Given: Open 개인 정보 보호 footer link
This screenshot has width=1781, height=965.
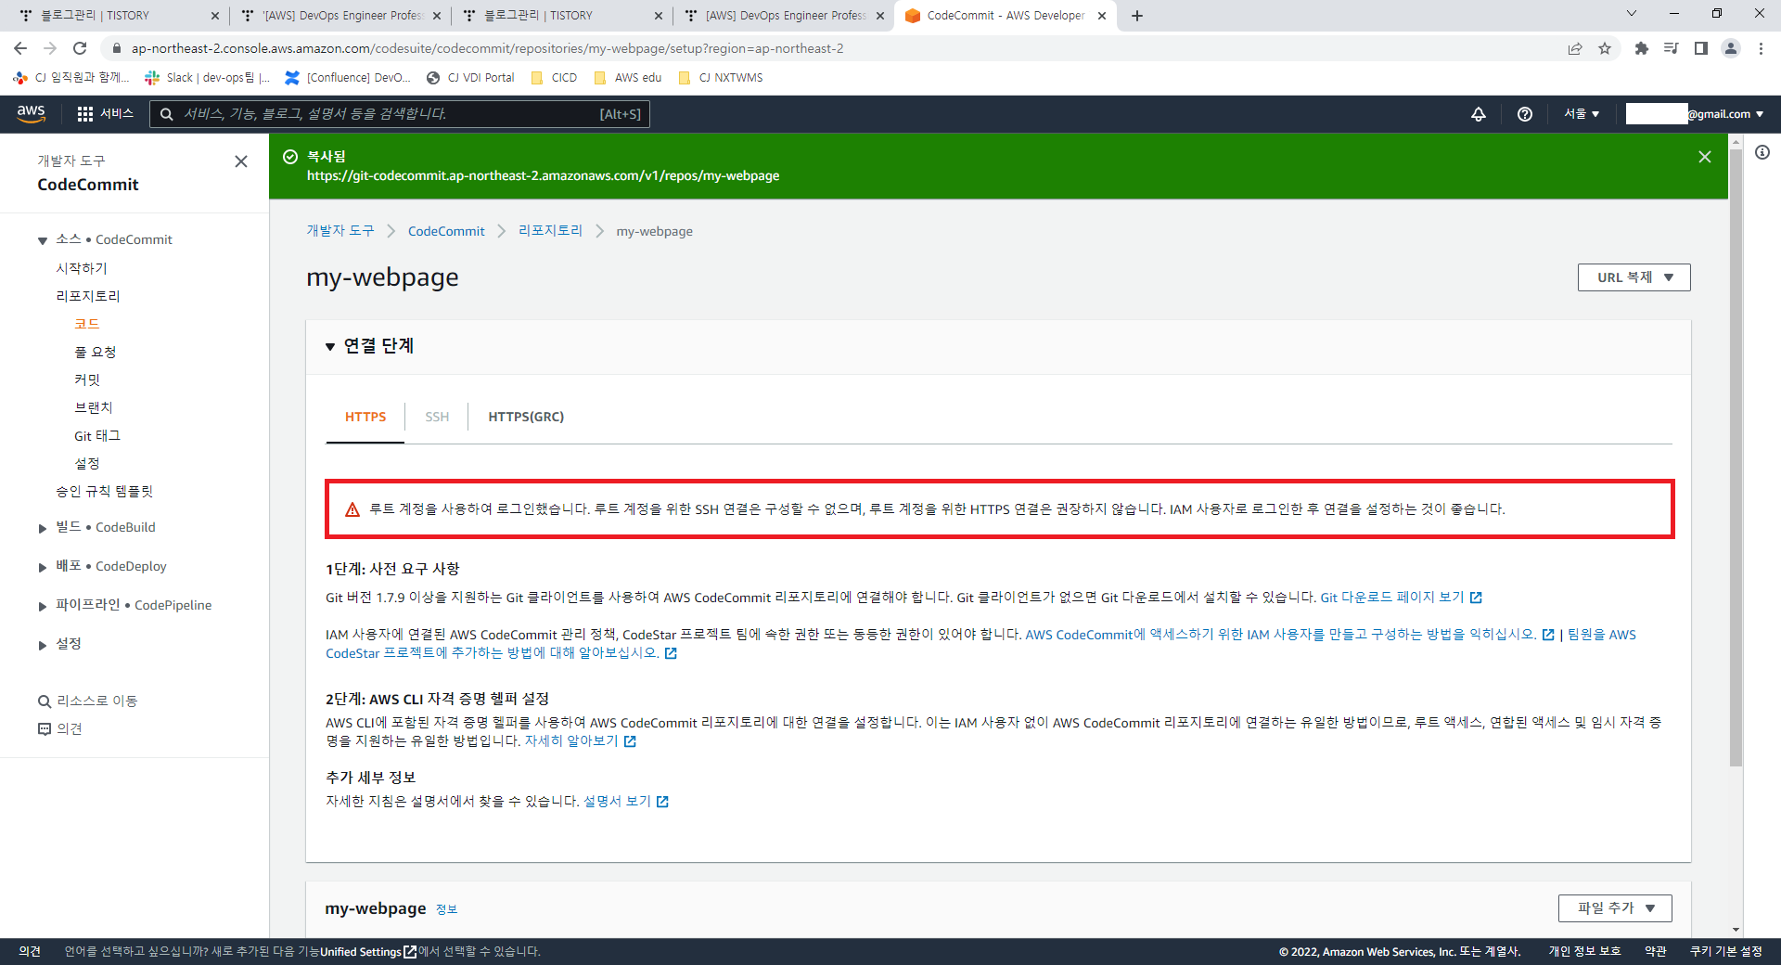Looking at the screenshot, I should pyautogui.click(x=1584, y=951).
